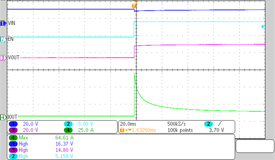Click the VOUT channel 3 level marker on left axis

tap(2, 58)
